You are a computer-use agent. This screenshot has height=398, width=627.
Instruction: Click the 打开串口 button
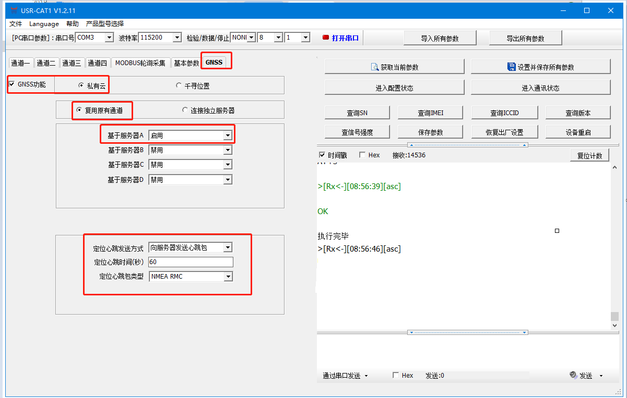341,38
